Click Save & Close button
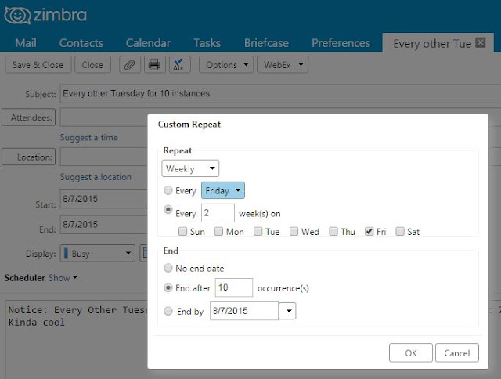This screenshot has height=379, width=501. (38, 65)
